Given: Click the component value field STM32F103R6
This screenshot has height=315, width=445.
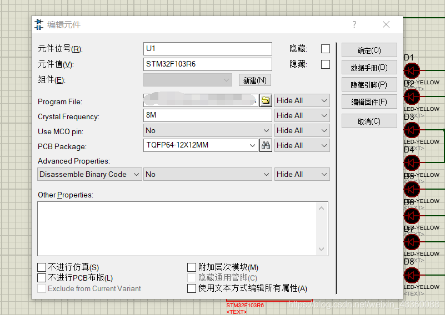Looking at the screenshot, I should (x=207, y=64).
